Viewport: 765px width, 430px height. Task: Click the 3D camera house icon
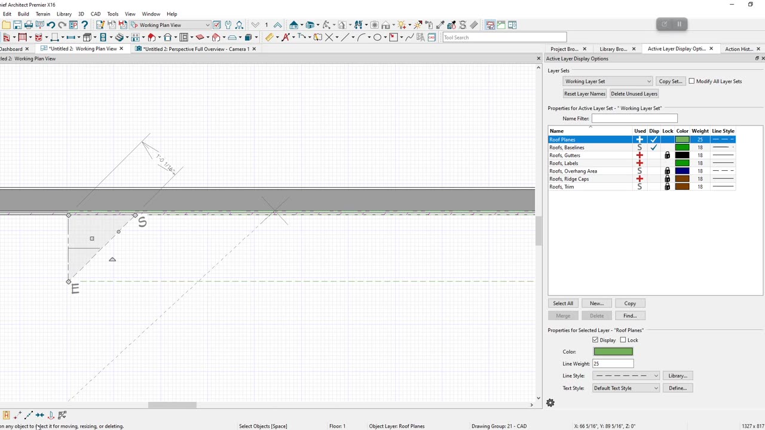293,24
